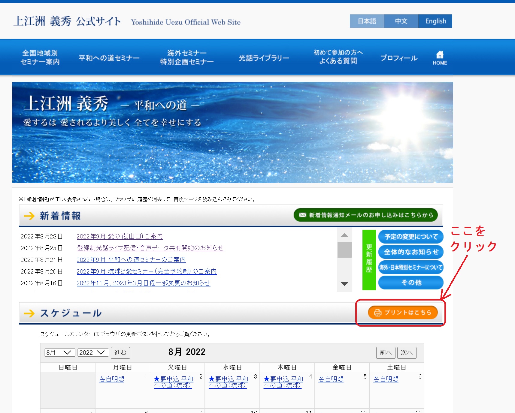
Task: Open the プロフィール menu item
Action: tap(399, 58)
